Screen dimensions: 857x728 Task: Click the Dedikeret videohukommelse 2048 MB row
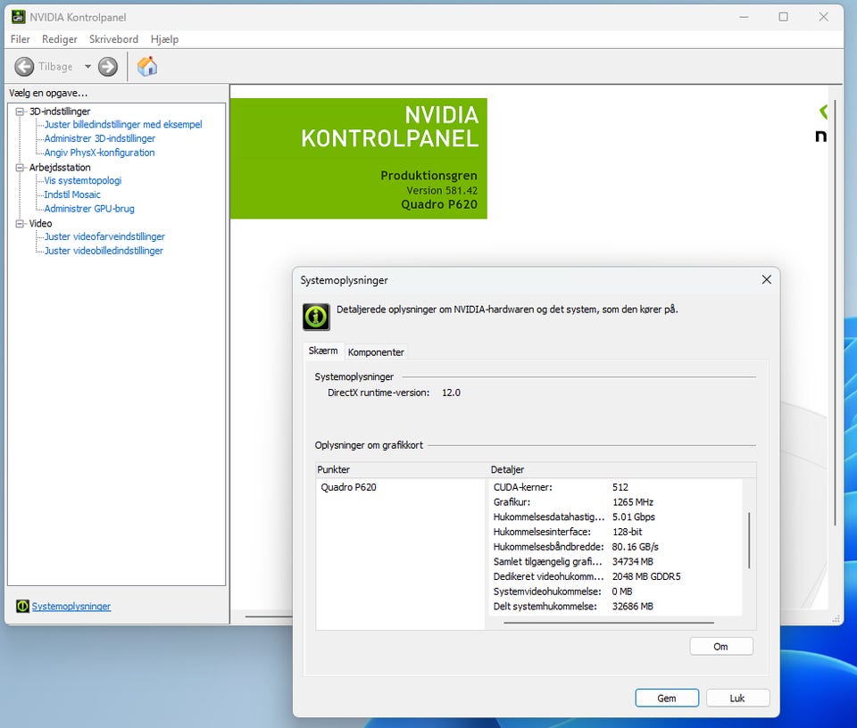(615, 576)
